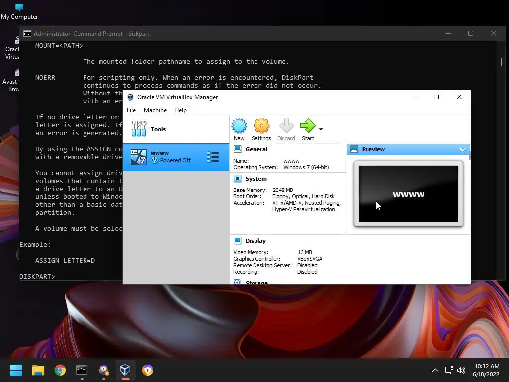Click the System section header
Viewport: 509px width, 382px height.
256,179
